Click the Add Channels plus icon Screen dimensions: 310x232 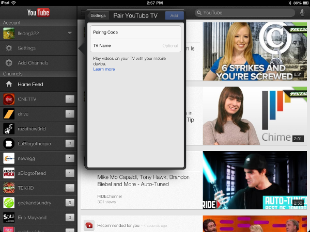pos(9,63)
